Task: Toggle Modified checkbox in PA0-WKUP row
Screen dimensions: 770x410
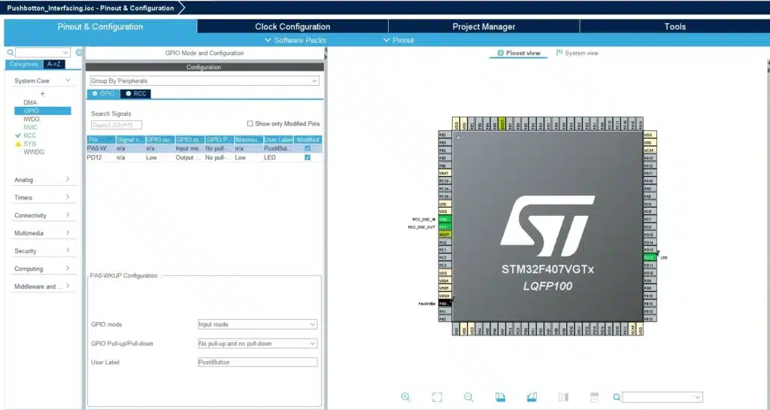Action: click(308, 148)
